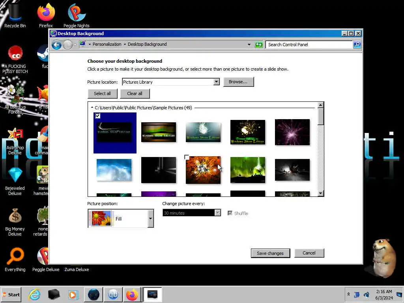Open the Peggle Deluxe desktop icon
The width and height of the screenshot is (404, 303).
point(46,260)
